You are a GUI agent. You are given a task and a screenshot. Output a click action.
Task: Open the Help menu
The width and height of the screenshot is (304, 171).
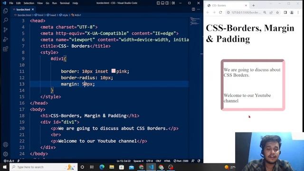75,3
